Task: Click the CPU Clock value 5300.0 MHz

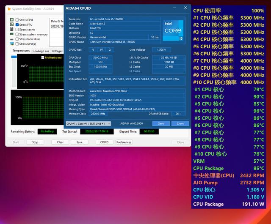Action: (x=100, y=57)
